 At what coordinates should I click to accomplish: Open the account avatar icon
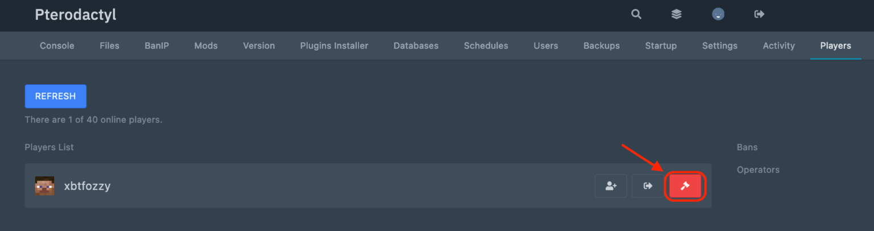[x=718, y=15]
